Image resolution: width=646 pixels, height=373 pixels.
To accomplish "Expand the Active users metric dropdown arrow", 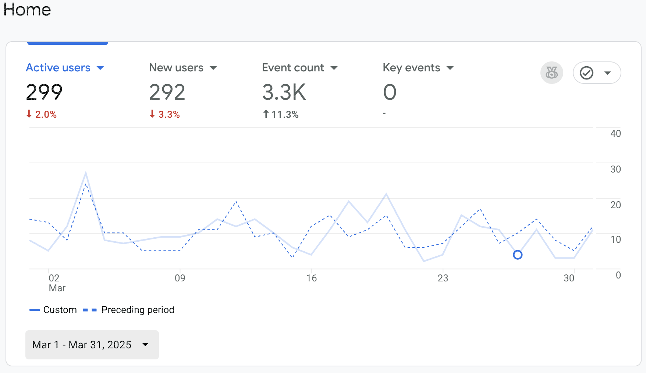I will 100,68.
